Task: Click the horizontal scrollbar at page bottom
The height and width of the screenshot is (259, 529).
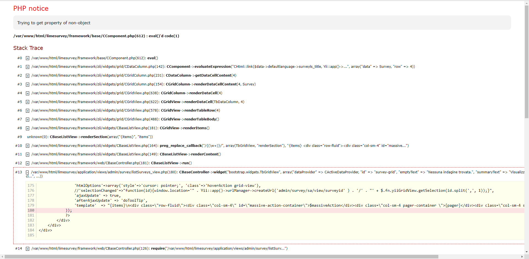Action: tap(220, 257)
